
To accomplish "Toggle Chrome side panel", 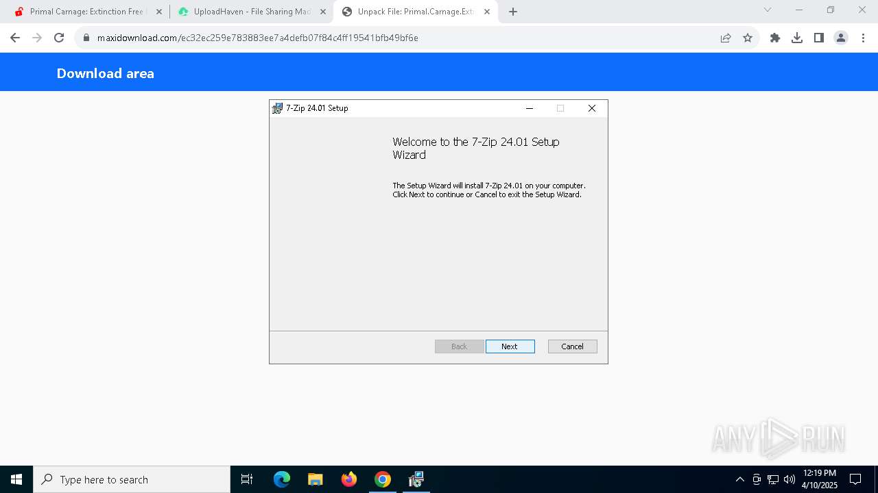I will tap(819, 38).
